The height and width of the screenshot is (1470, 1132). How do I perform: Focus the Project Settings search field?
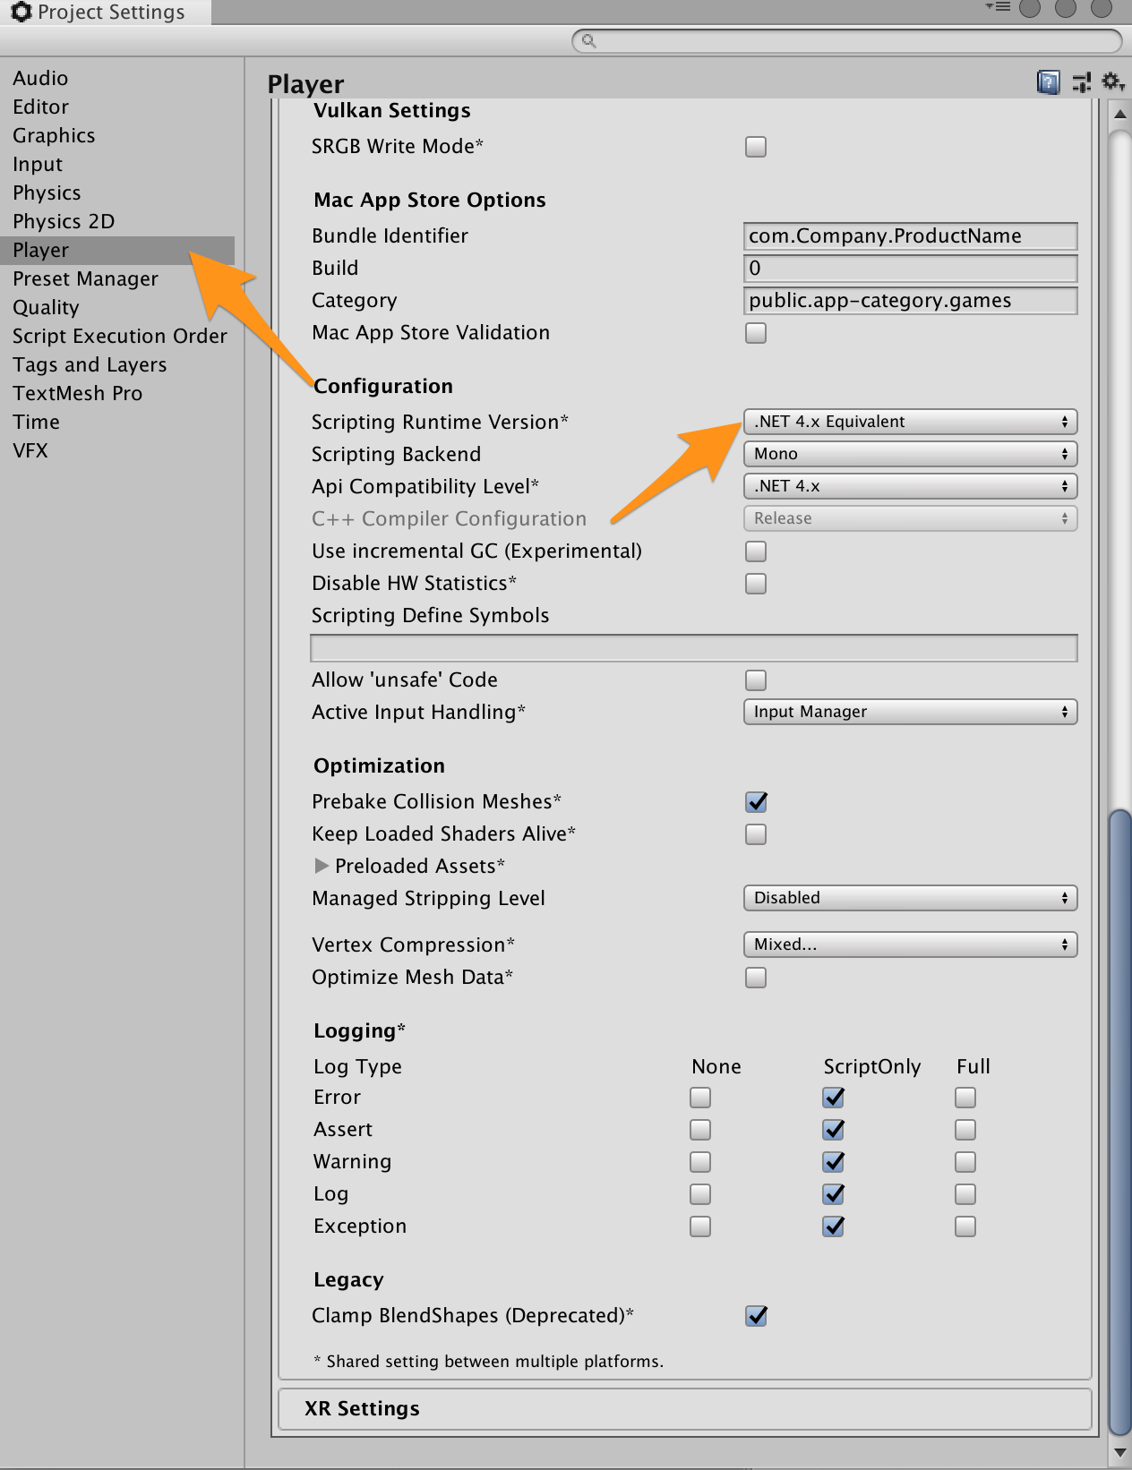coord(847,40)
